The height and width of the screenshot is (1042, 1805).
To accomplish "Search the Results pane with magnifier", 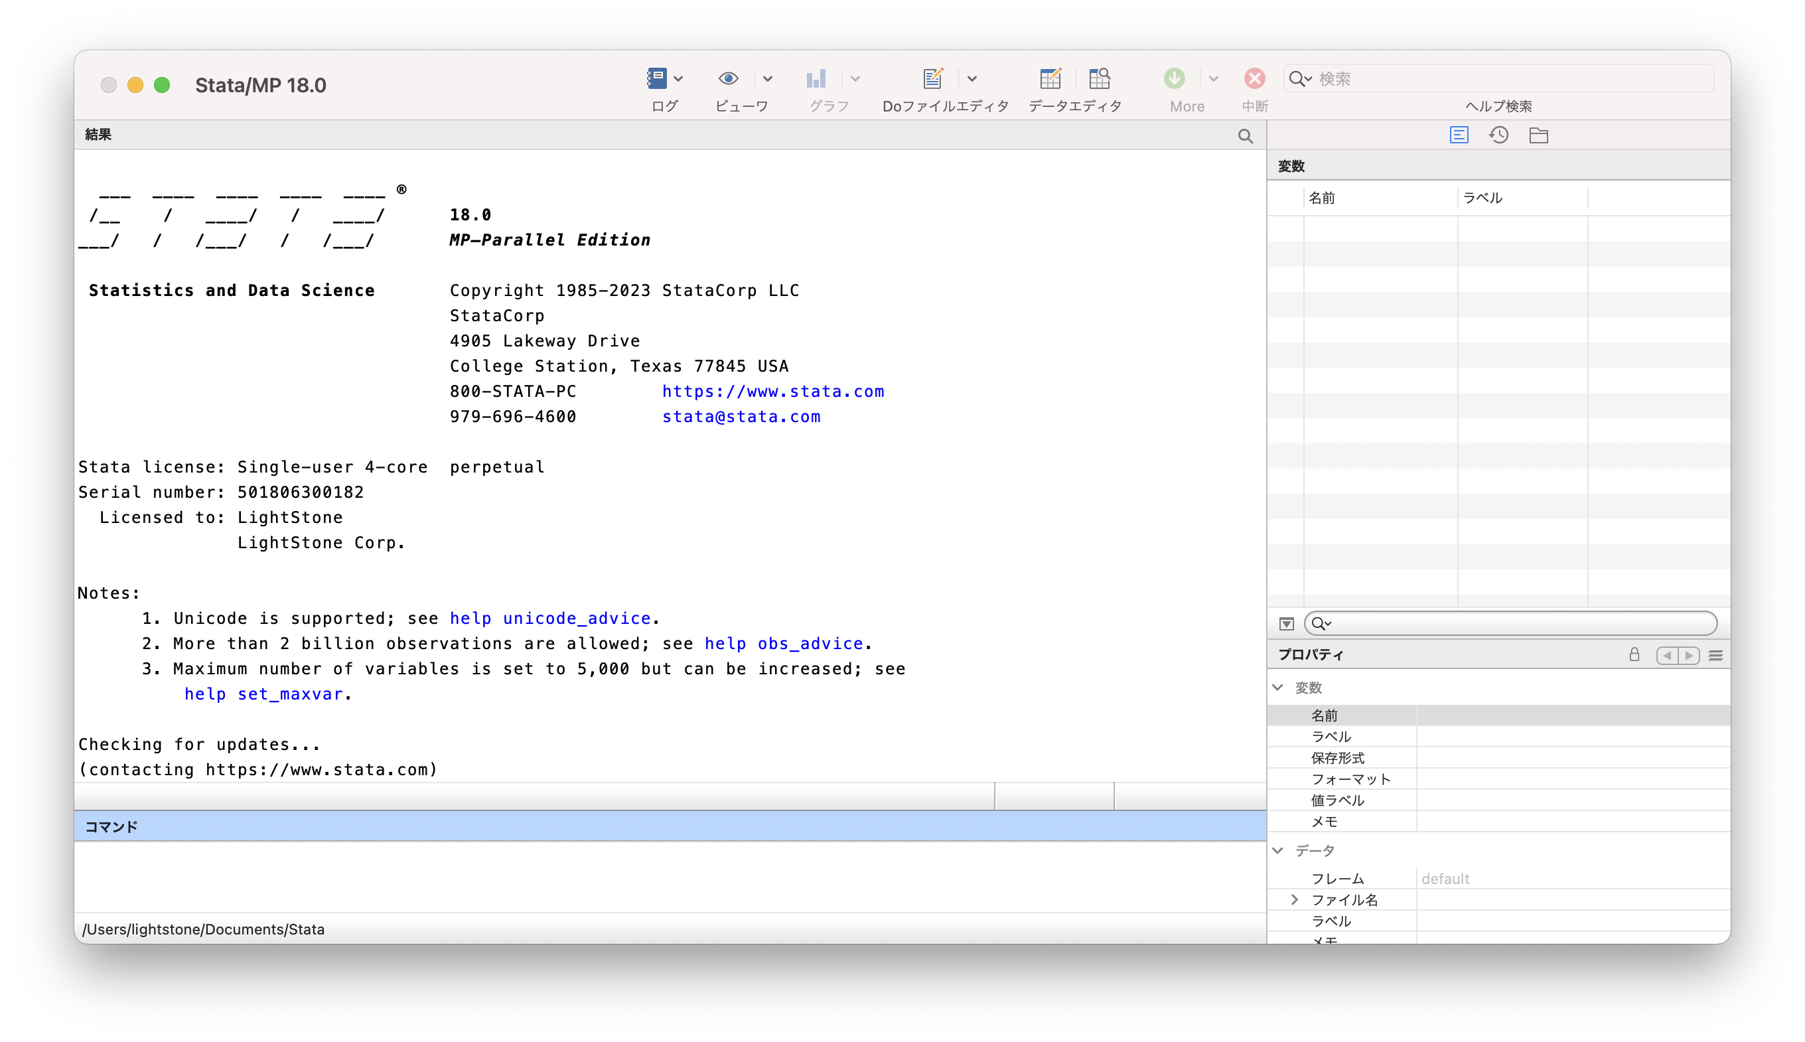I will point(1245,136).
